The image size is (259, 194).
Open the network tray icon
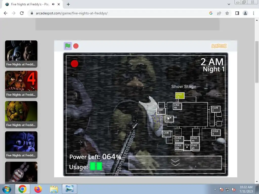point(227,189)
